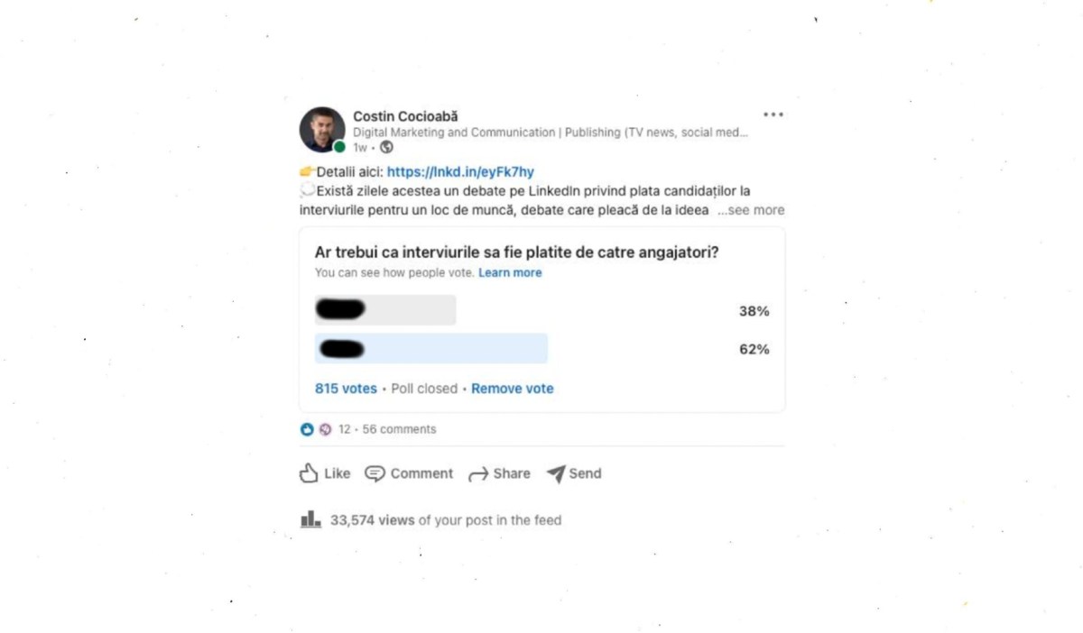Click the blue like reaction icon
The height and width of the screenshot is (633, 1083).
tap(307, 429)
